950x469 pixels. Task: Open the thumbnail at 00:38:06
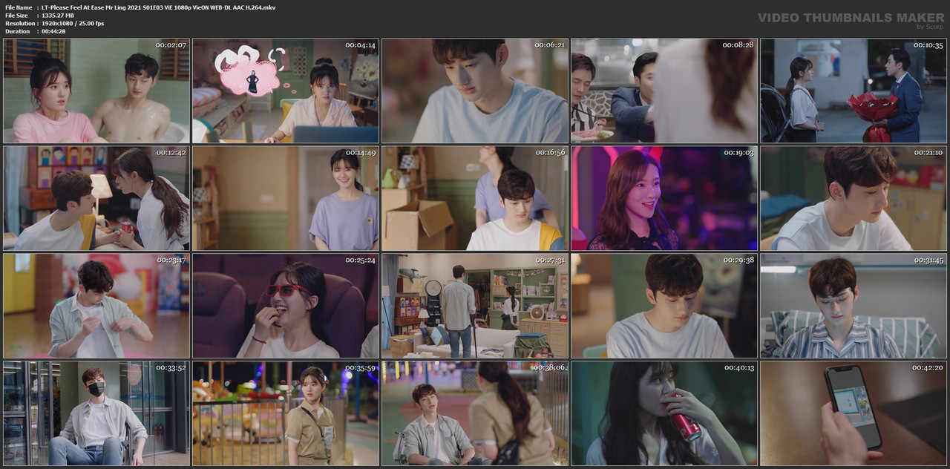(475, 413)
